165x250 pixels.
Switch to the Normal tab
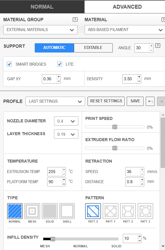coord(42,7)
